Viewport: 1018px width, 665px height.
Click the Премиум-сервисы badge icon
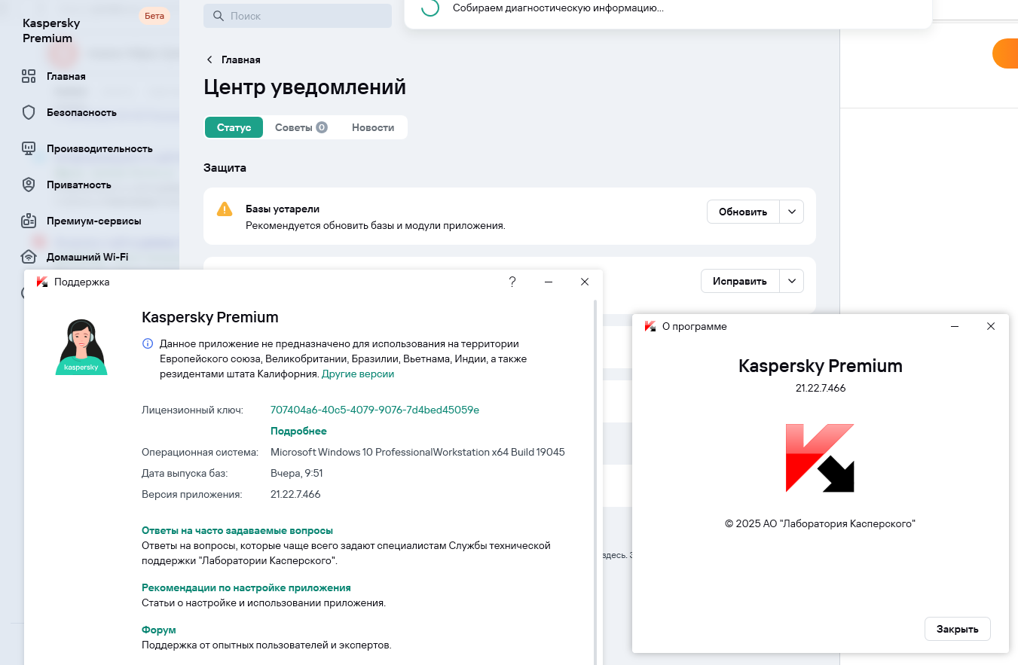click(29, 221)
